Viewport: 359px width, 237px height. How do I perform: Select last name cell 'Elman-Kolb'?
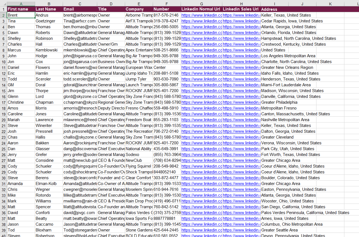tap(49, 184)
